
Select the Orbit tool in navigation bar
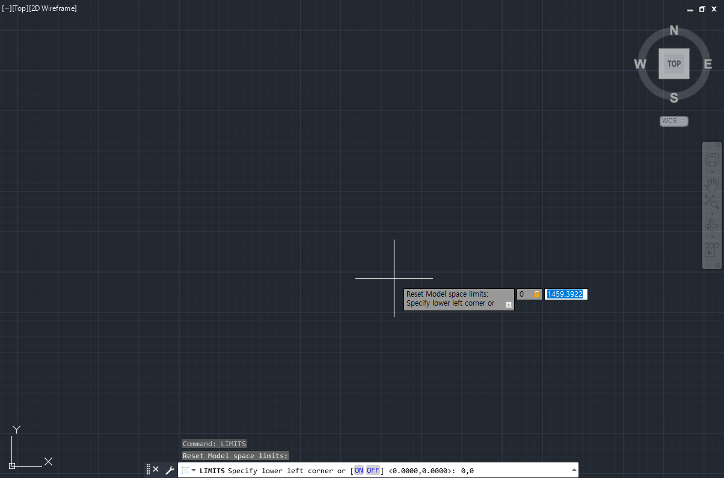coord(712,225)
